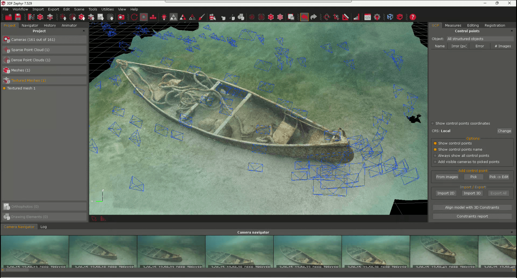
Task: Enable Show control points coordinates
Action: click(x=433, y=123)
